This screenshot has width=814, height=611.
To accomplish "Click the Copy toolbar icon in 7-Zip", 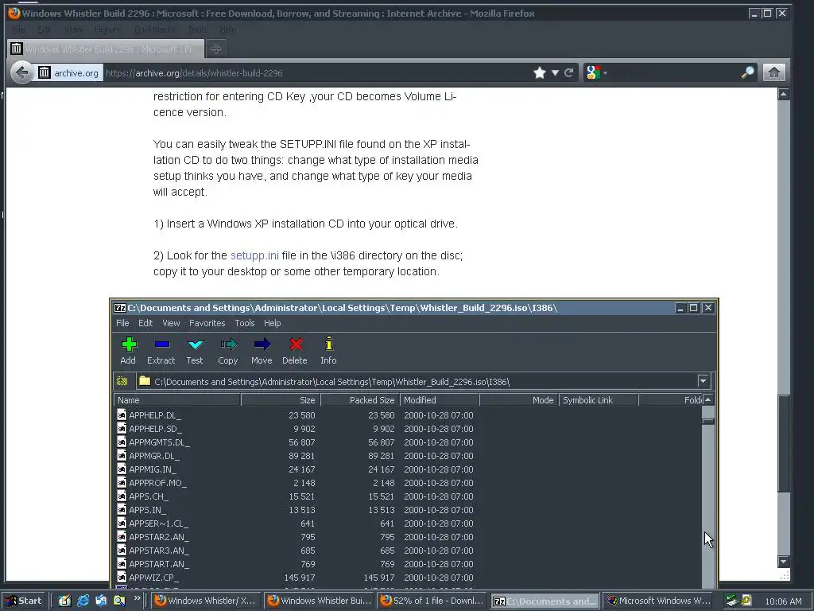I will 228,351.
